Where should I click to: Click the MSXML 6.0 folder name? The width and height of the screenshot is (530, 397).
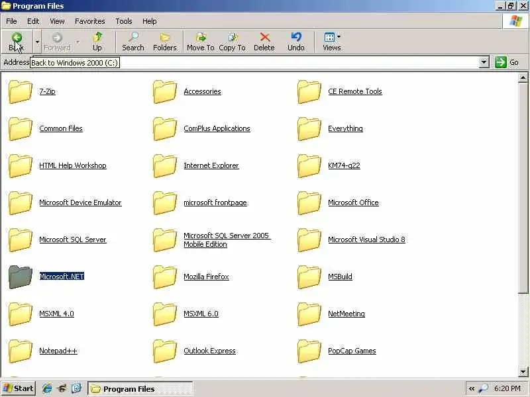click(201, 314)
